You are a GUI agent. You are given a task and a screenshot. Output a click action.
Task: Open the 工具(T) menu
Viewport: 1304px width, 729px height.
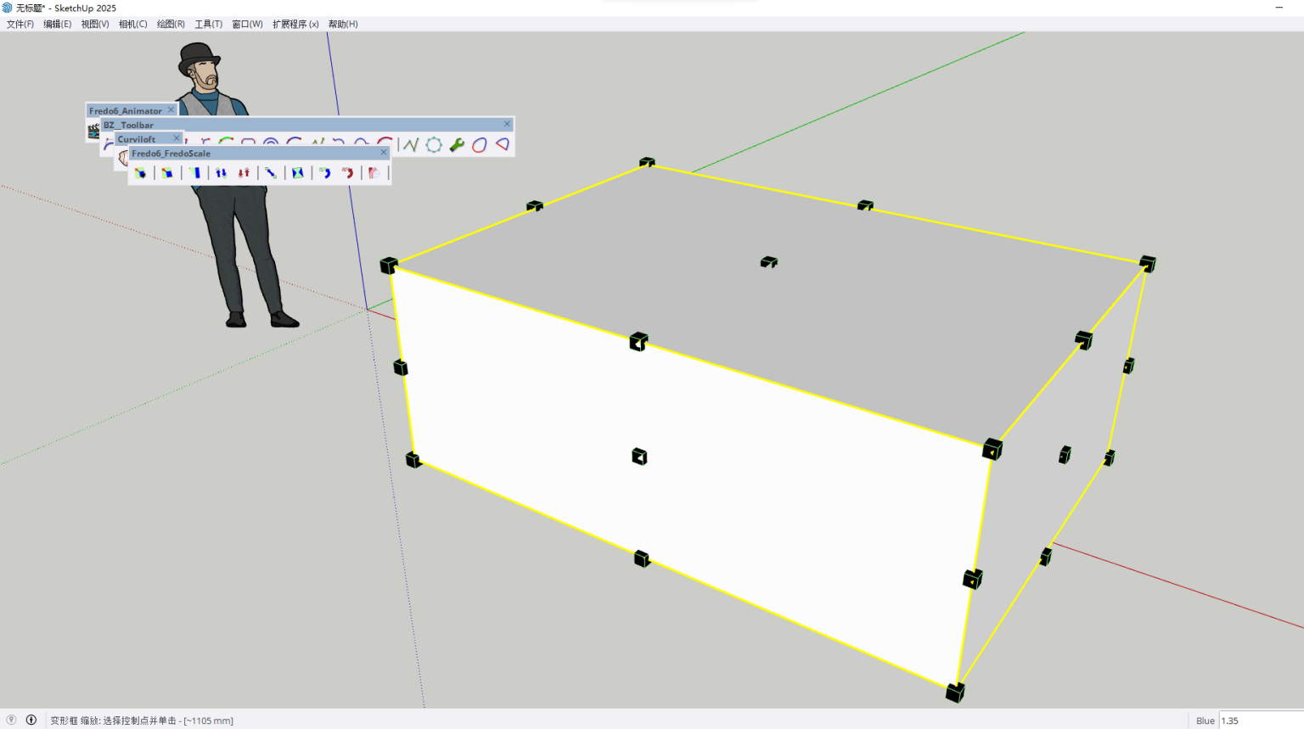coord(207,24)
